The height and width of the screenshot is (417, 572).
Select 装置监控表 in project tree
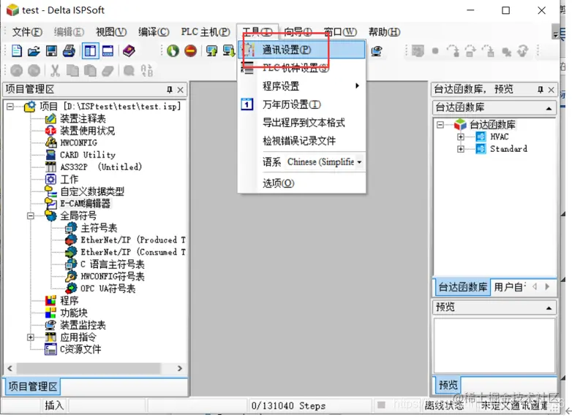point(83,325)
